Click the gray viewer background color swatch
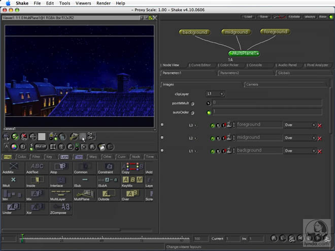The image size is (335, 251). point(42,136)
